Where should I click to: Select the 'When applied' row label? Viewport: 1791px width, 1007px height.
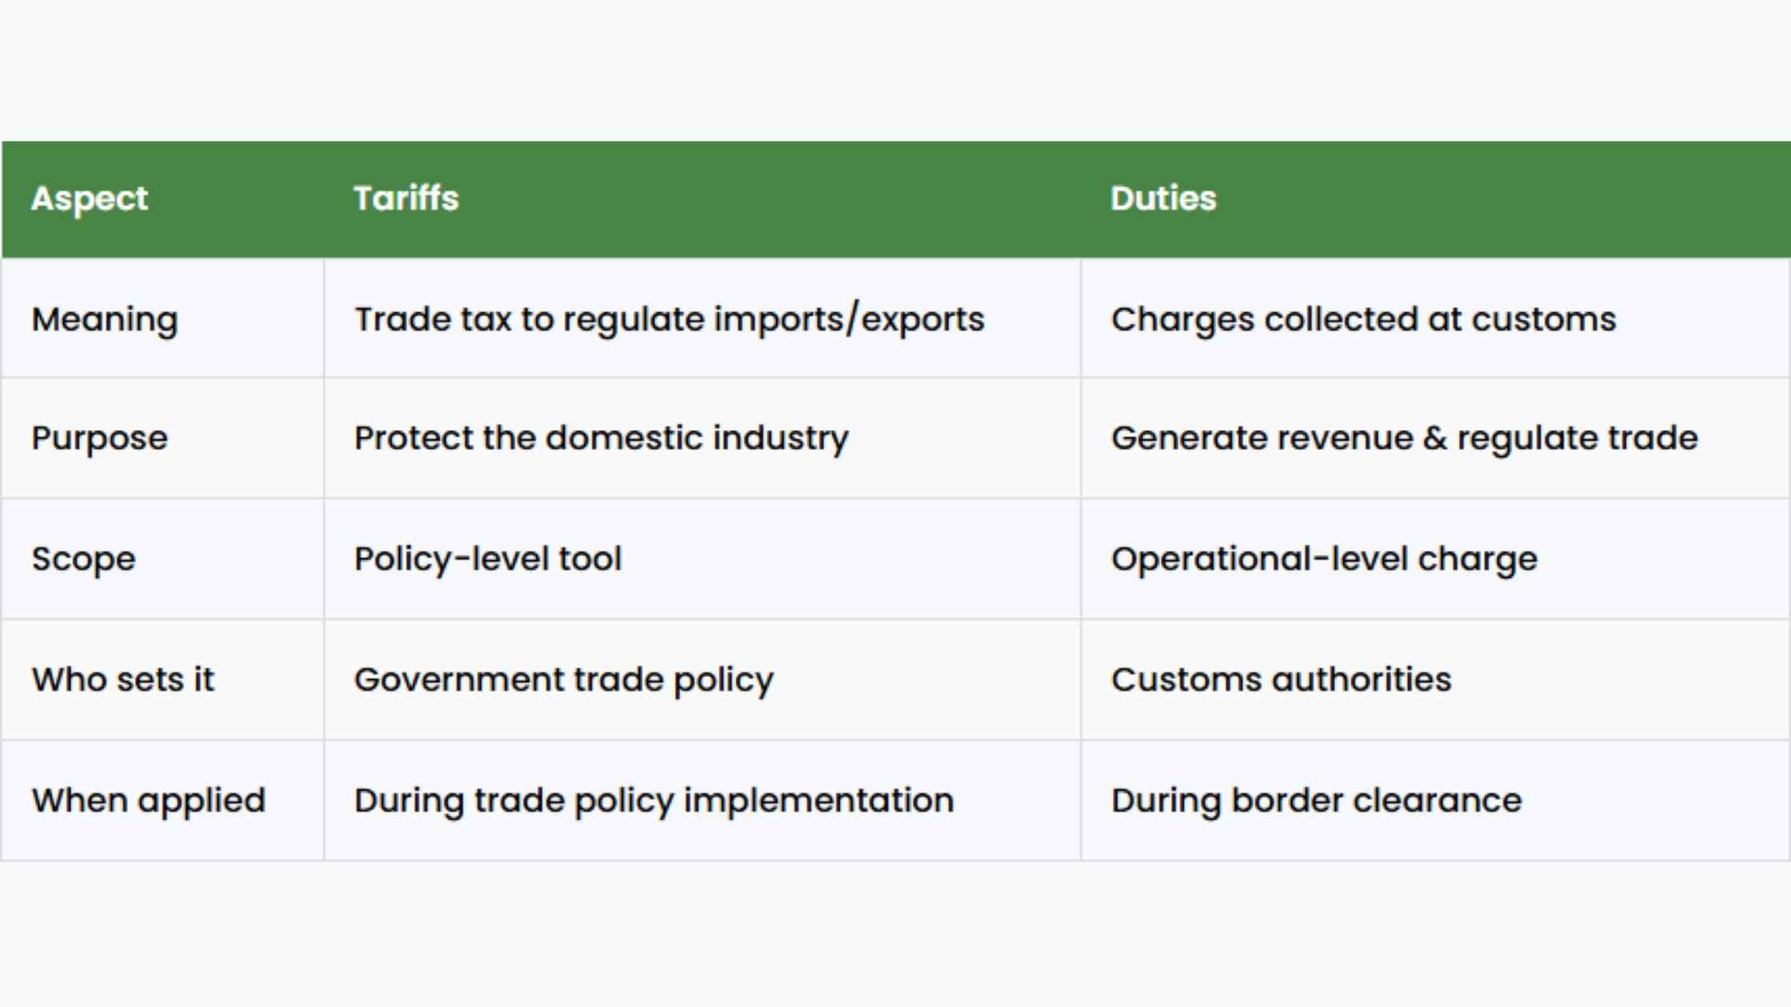click(149, 801)
